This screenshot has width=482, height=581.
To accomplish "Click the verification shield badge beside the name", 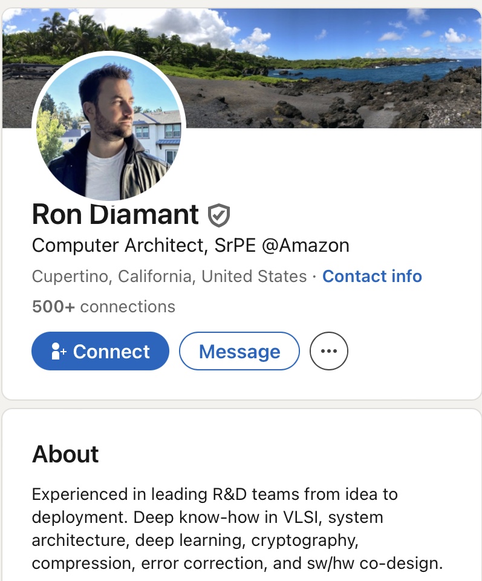I will pyautogui.click(x=219, y=215).
